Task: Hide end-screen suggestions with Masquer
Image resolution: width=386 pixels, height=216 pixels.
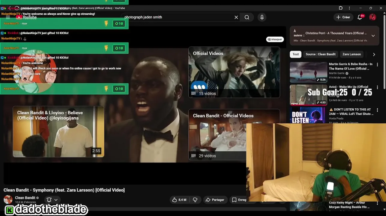Action: click(275, 39)
